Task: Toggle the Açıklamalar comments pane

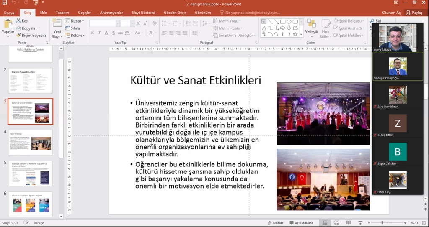Action: pyautogui.click(x=301, y=223)
